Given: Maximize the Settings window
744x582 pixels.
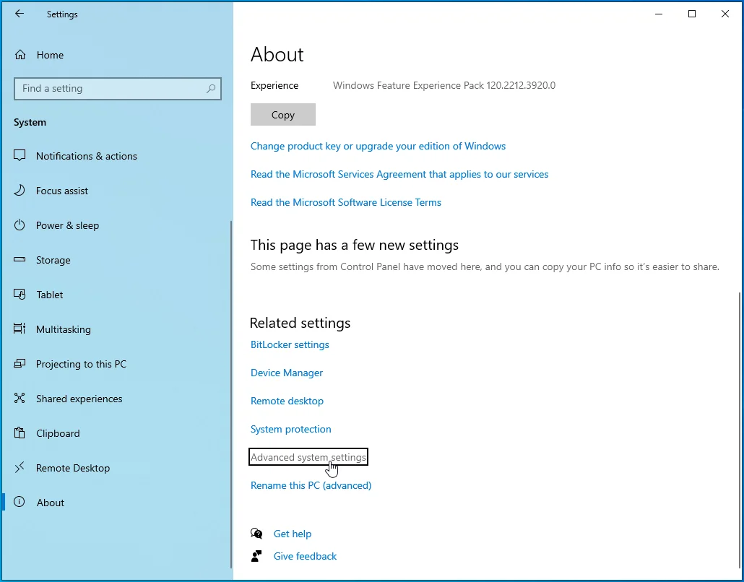Looking at the screenshot, I should [692, 14].
